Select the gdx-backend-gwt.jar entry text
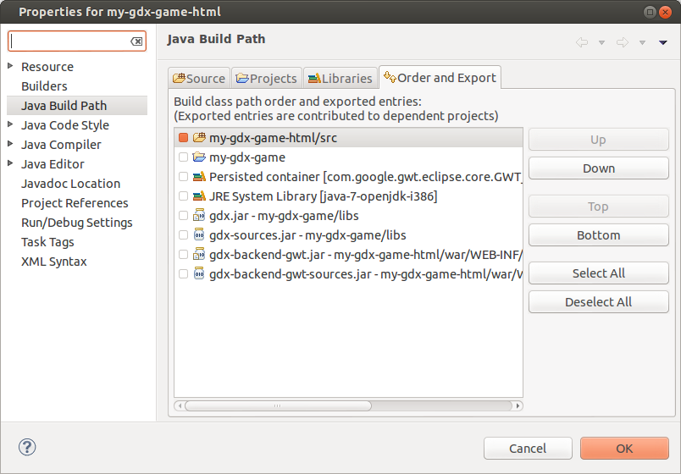The image size is (681, 474). (366, 255)
